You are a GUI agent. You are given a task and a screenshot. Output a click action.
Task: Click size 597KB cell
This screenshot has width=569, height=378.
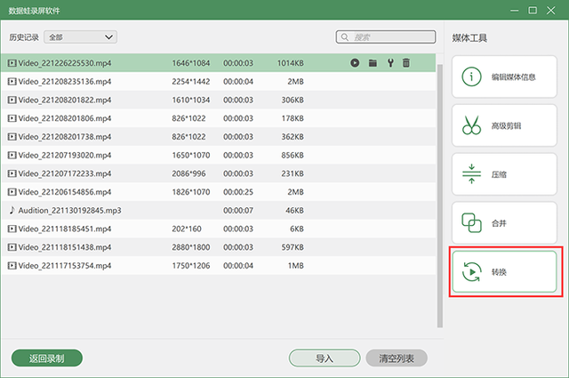pyautogui.click(x=293, y=247)
